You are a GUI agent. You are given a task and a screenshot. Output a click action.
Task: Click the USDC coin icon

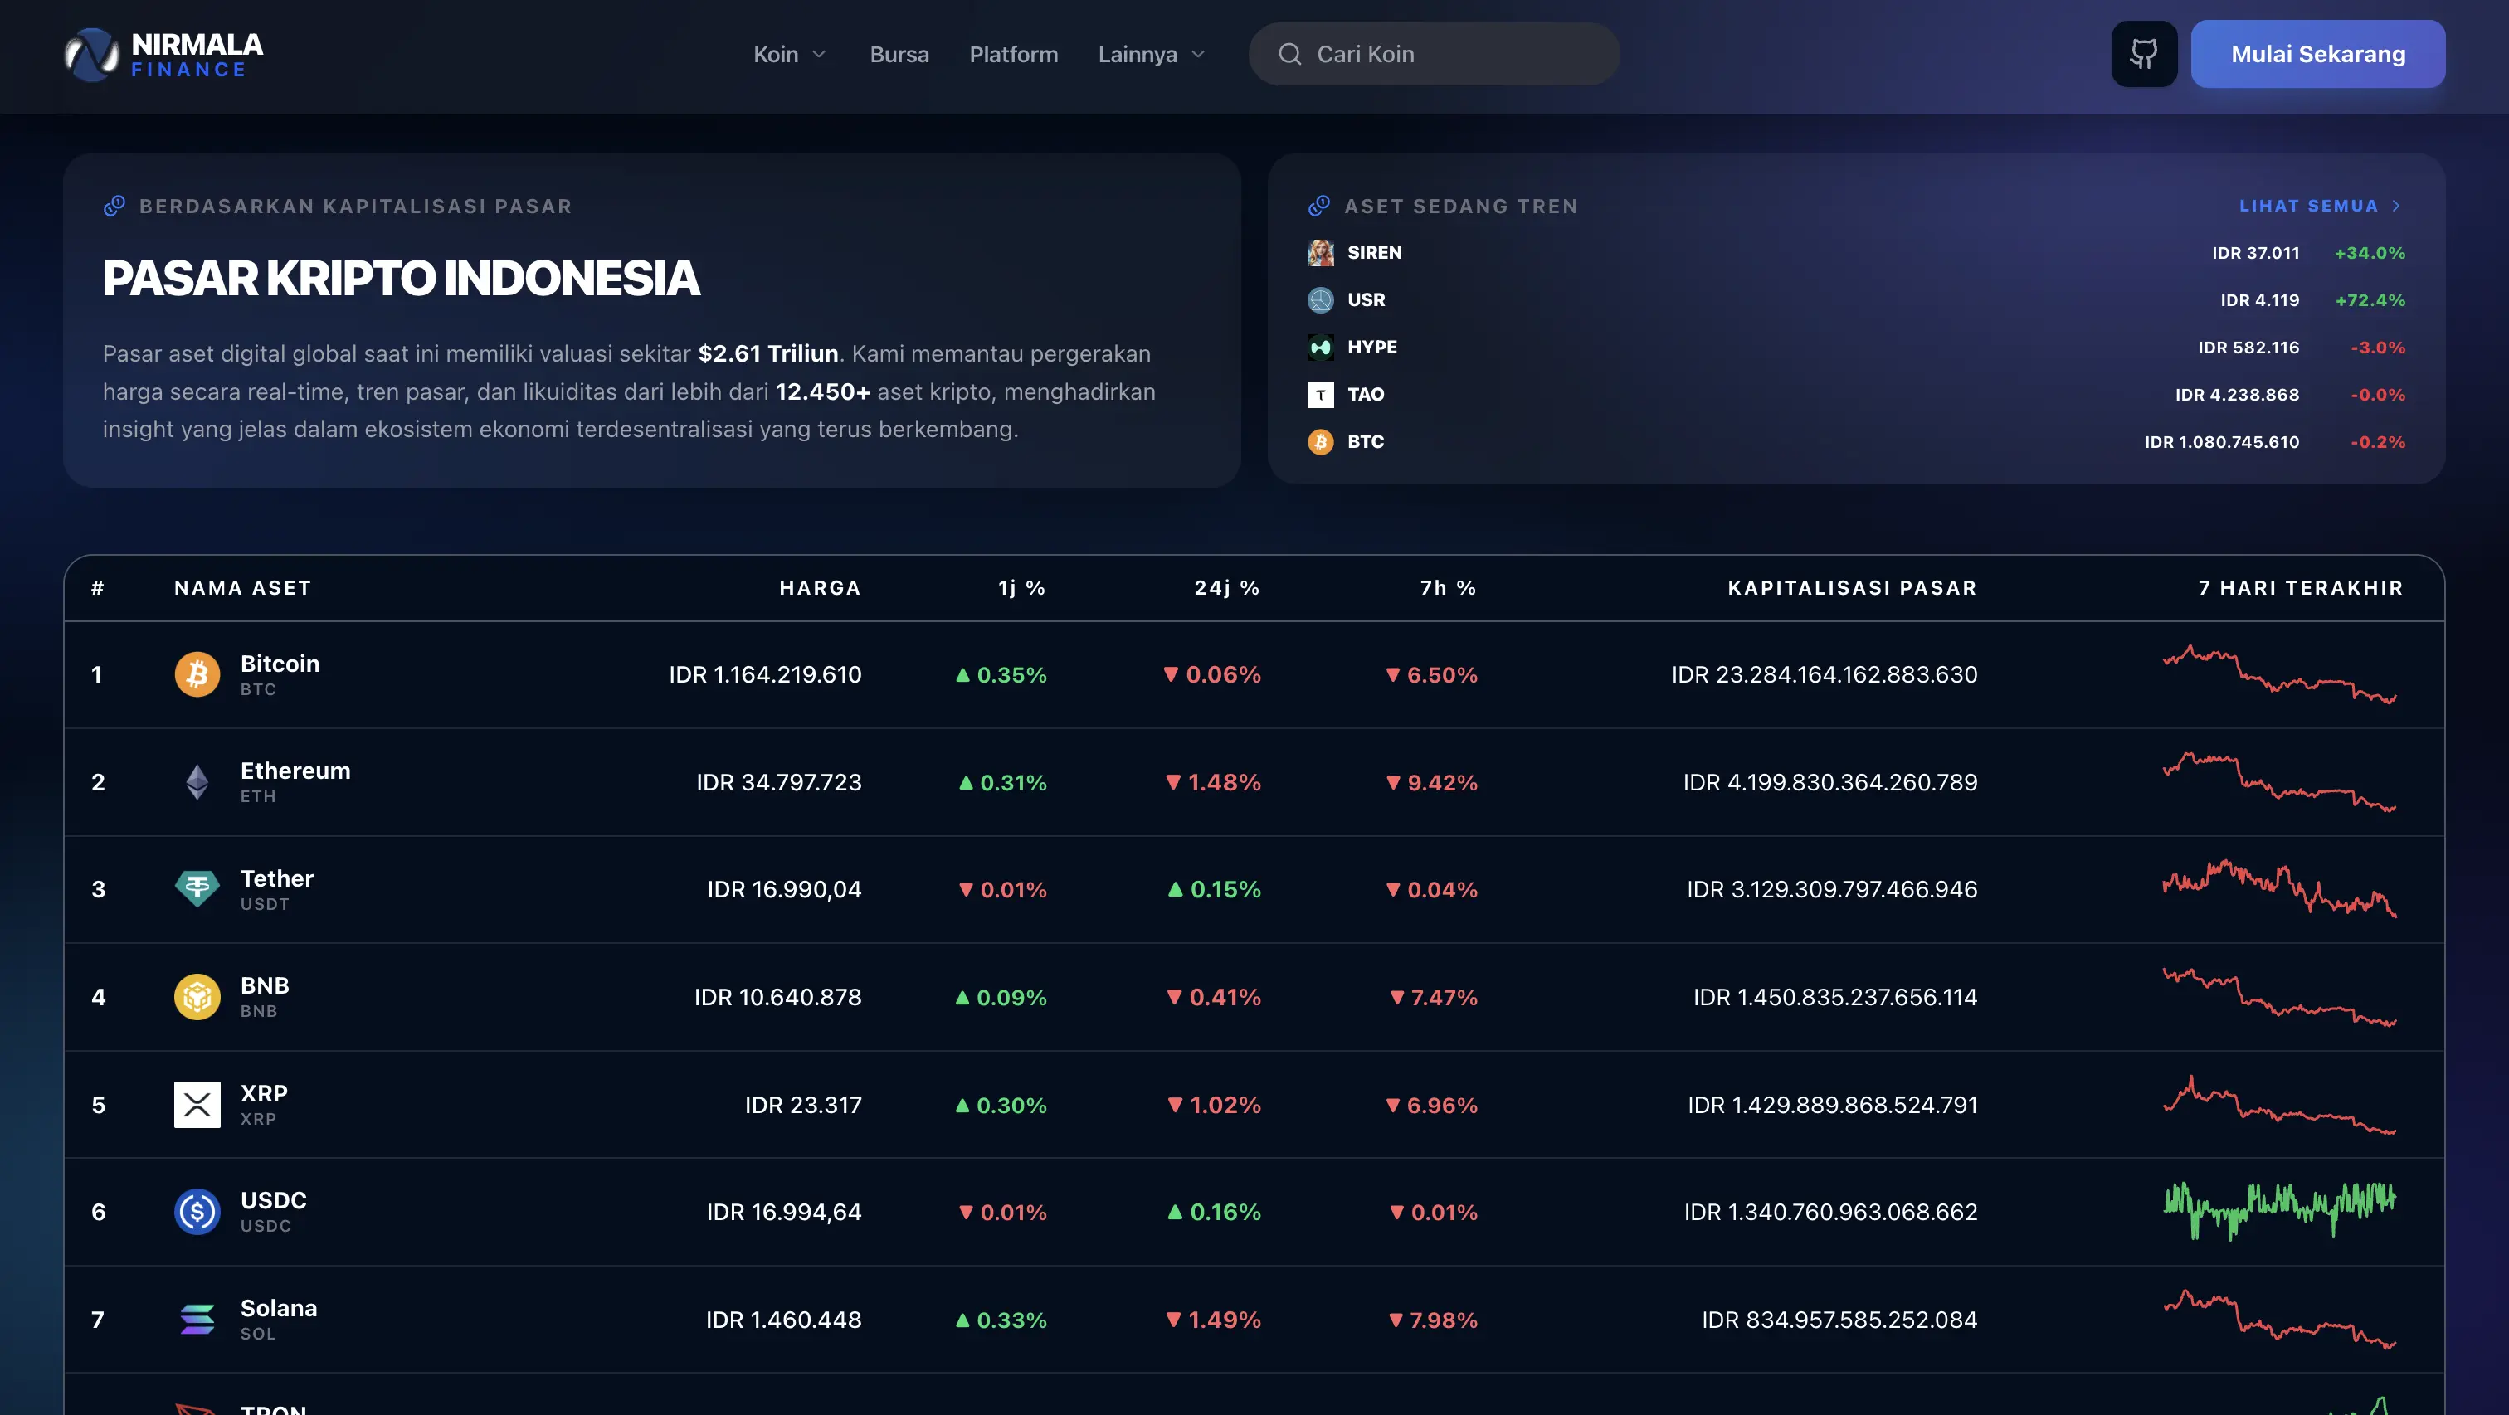click(197, 1212)
